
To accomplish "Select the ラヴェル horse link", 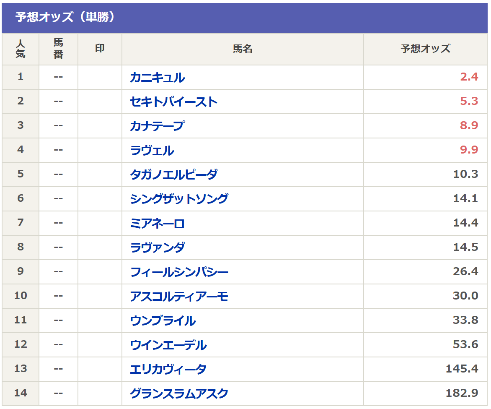I will 152,150.
